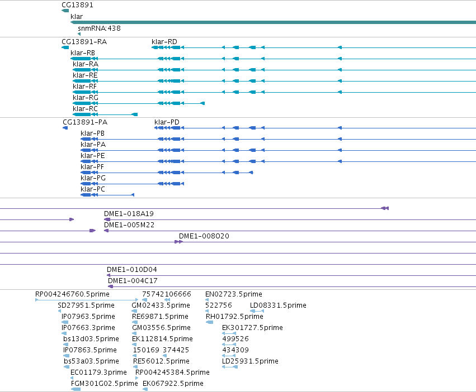Click the FGM301G02.5prime EST glyph bar
This screenshot has width=476, height=392.
coord(76,389)
